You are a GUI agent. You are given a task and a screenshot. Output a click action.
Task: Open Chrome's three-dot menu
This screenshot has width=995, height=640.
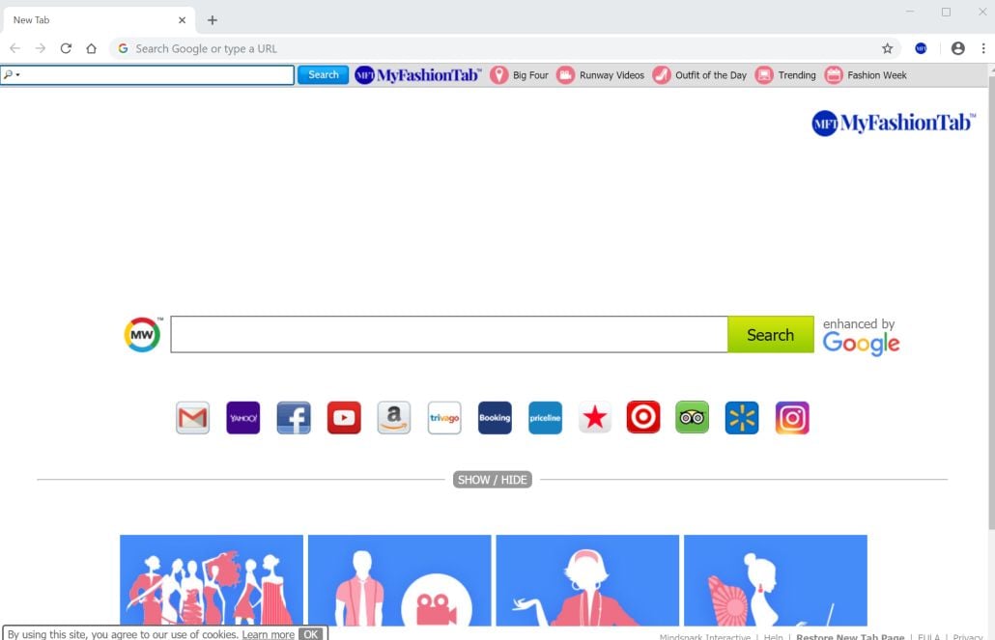coord(983,48)
